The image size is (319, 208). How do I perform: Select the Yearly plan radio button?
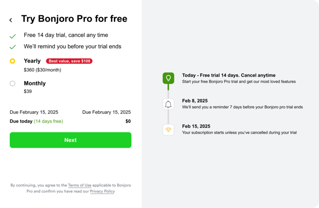(x=12, y=61)
